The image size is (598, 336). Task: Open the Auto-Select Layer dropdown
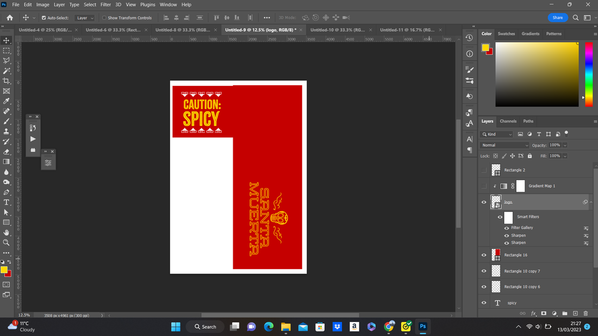pos(85,18)
